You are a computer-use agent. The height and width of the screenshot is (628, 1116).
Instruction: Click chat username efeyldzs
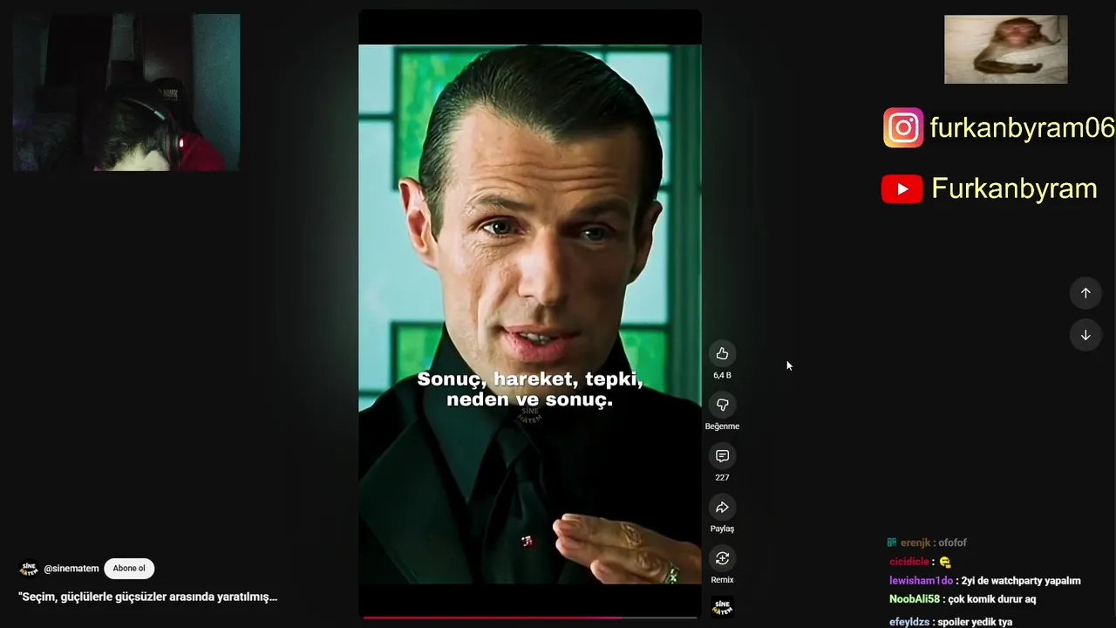(909, 622)
